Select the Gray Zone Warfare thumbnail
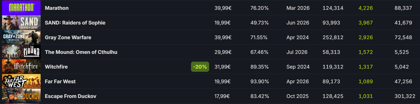The width and height of the screenshot is (420, 104). (x=21, y=37)
